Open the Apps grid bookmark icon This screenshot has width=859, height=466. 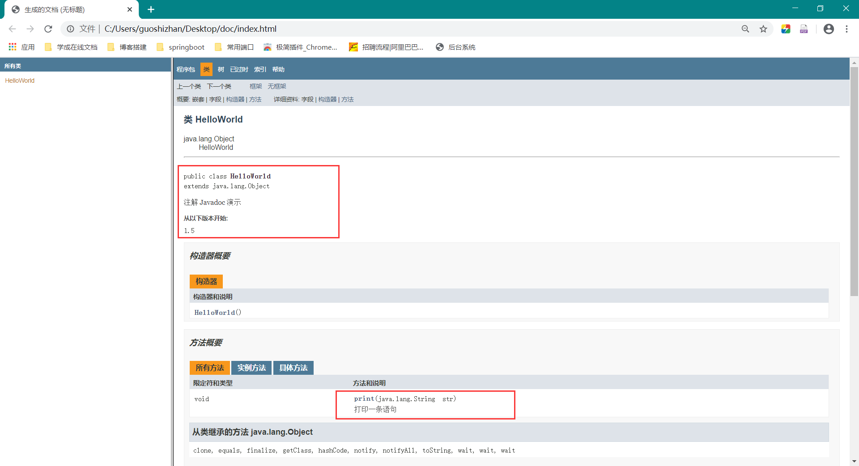[x=13, y=47]
